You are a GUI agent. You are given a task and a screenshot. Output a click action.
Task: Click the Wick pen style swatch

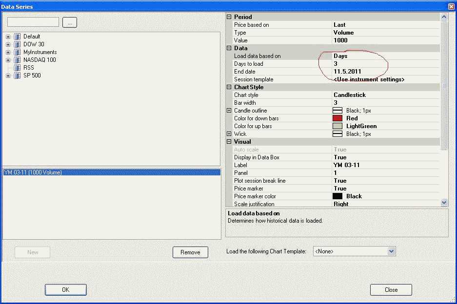tap(338, 134)
